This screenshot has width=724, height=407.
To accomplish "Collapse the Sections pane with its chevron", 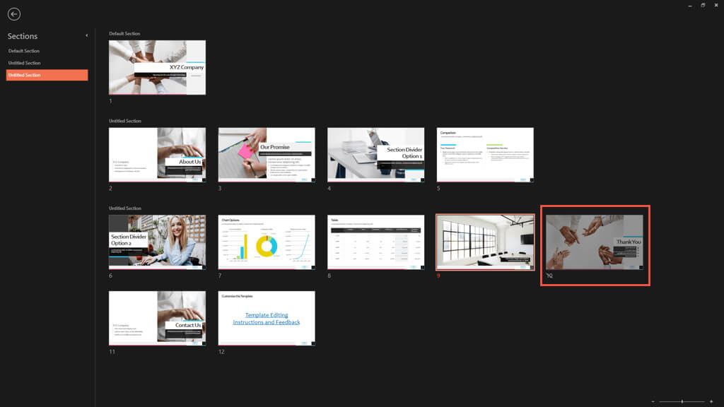I will tap(86, 35).
